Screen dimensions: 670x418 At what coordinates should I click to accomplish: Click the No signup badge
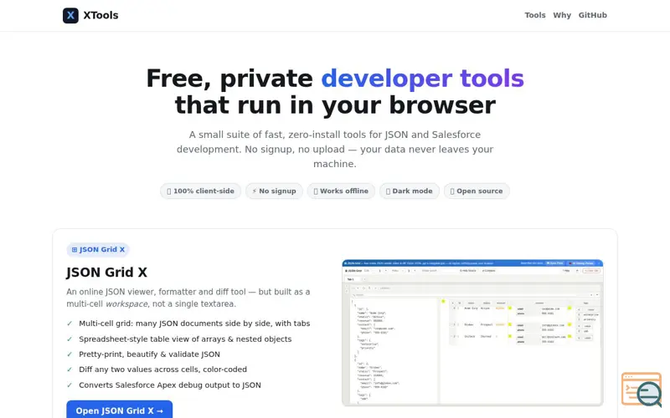pyautogui.click(x=274, y=191)
